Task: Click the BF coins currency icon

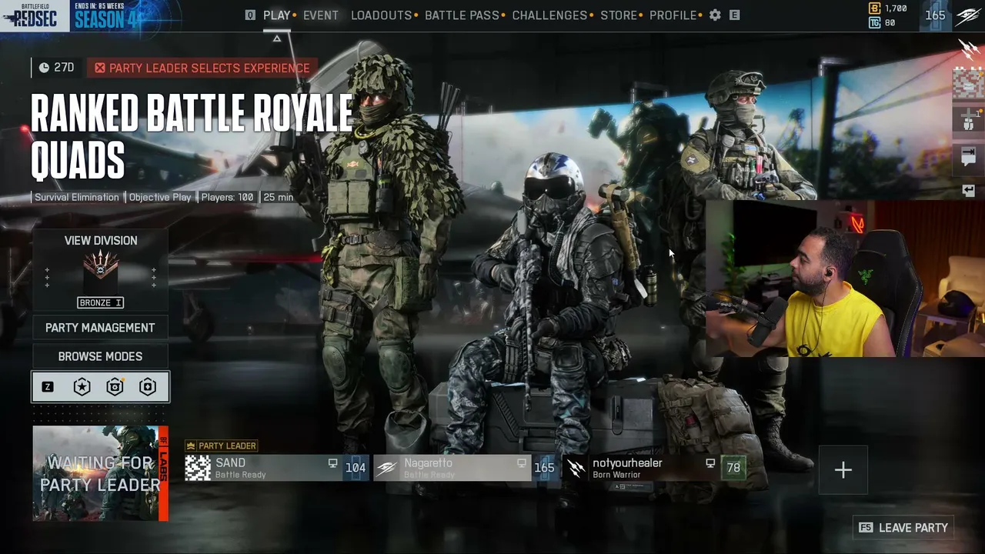Action: (x=874, y=8)
